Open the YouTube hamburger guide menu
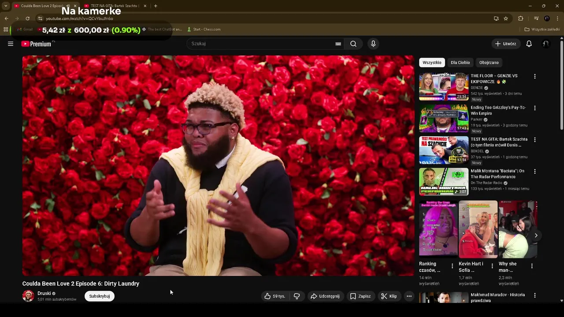 pos(11,44)
